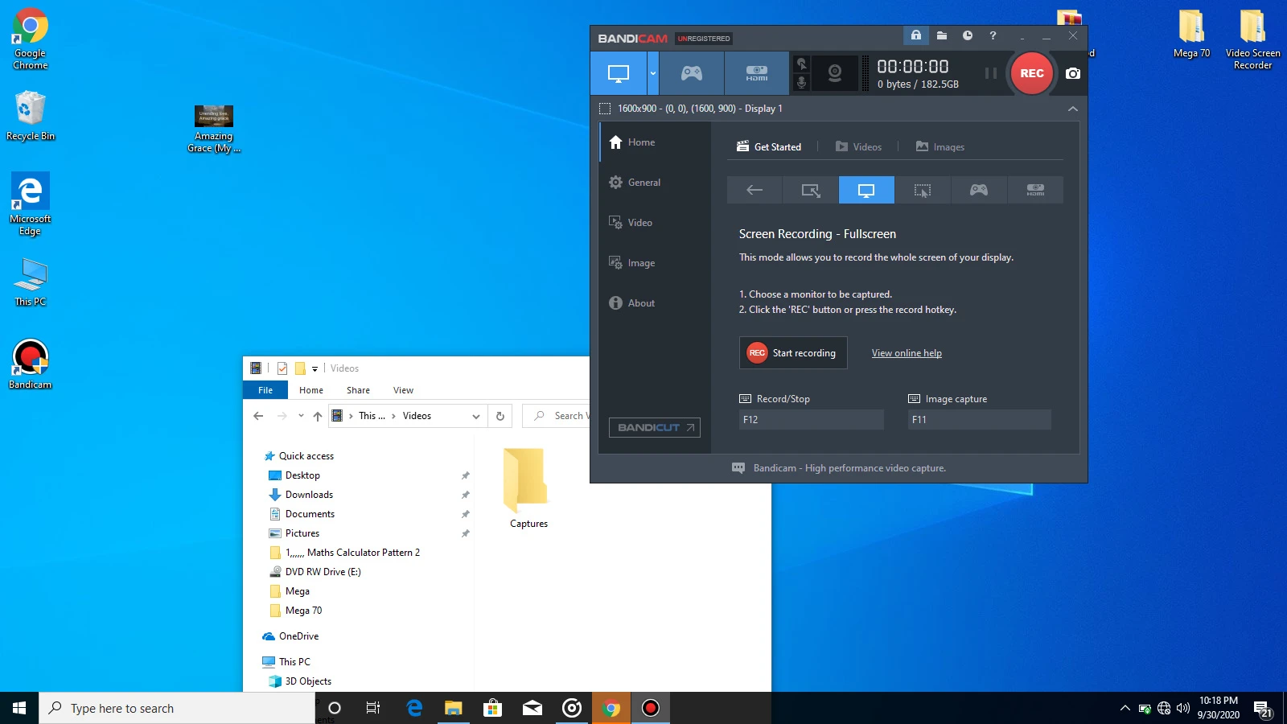Open Task View on taskbar
The width and height of the screenshot is (1287, 724).
click(x=372, y=708)
